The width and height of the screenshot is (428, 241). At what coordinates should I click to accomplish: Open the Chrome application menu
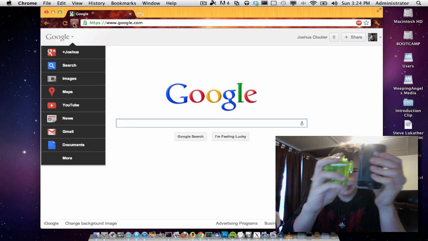(27, 3)
